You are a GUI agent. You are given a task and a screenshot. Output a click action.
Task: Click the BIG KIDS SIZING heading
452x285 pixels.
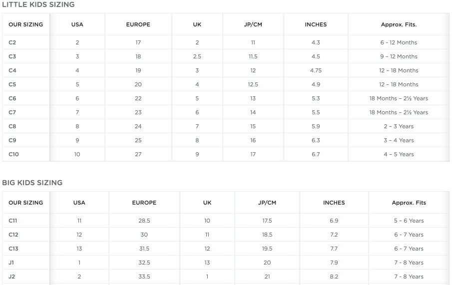pos(32,183)
